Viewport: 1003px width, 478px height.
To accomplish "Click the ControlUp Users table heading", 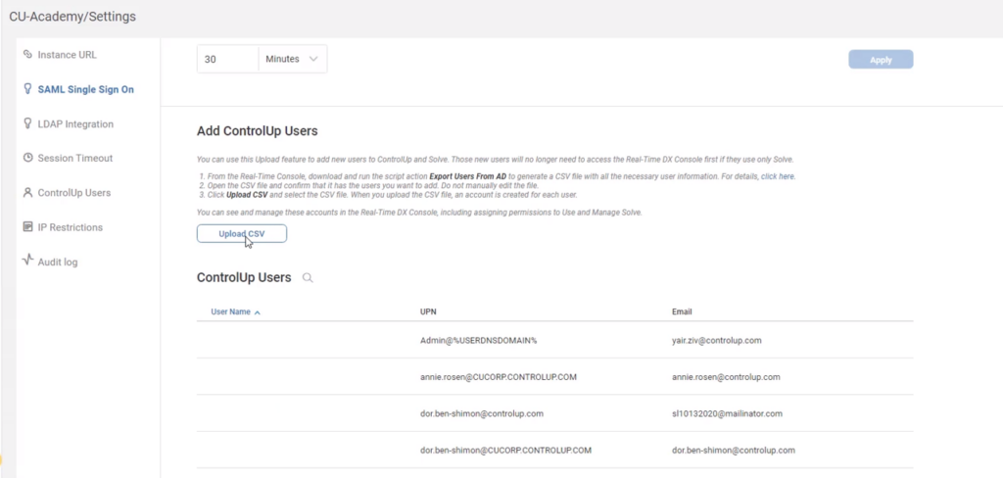I will coord(244,278).
